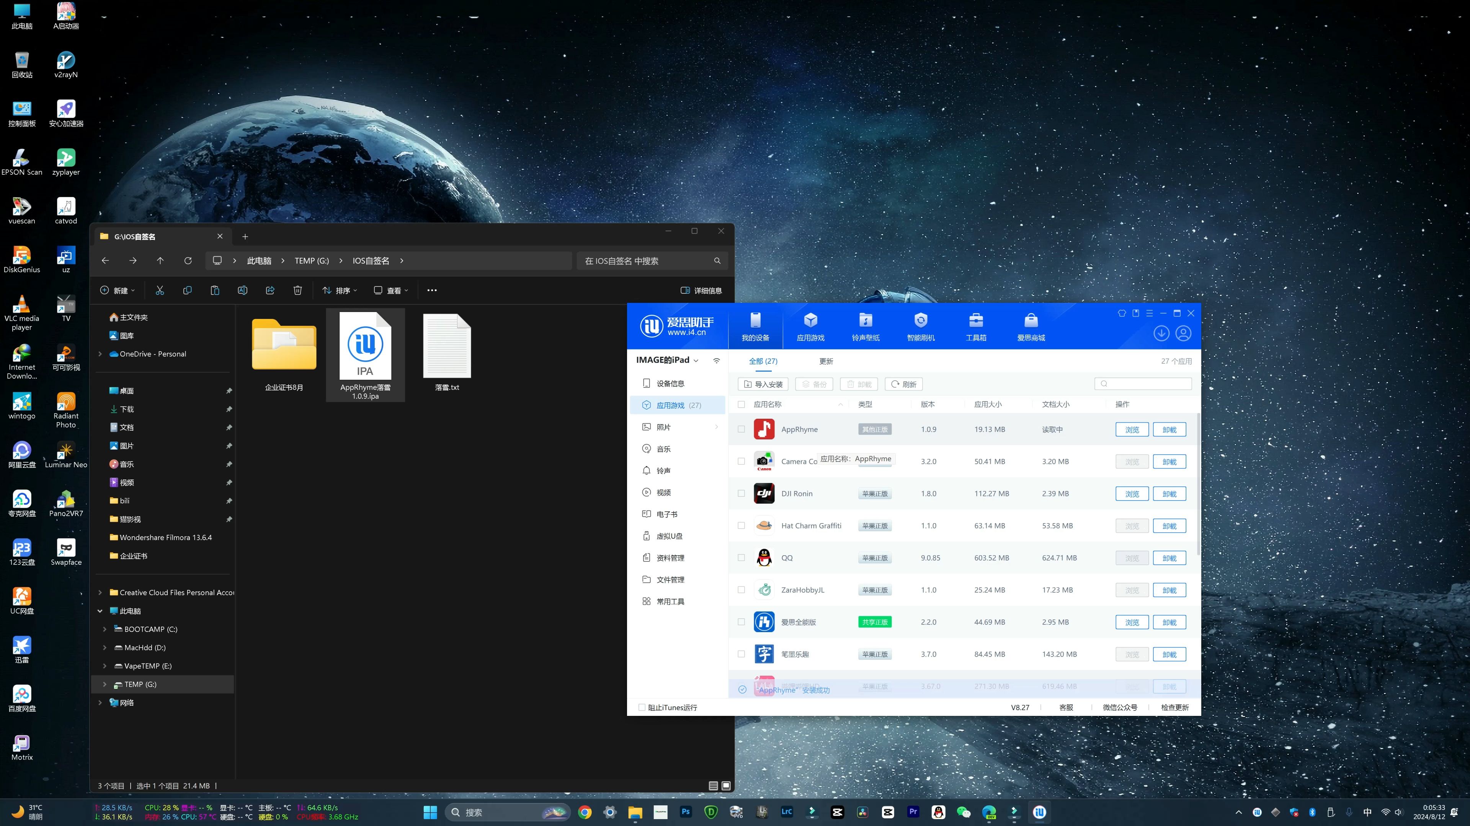Enable the 阻止iTunes运行 checkbox
Screen dimensions: 1470x826
click(642, 707)
